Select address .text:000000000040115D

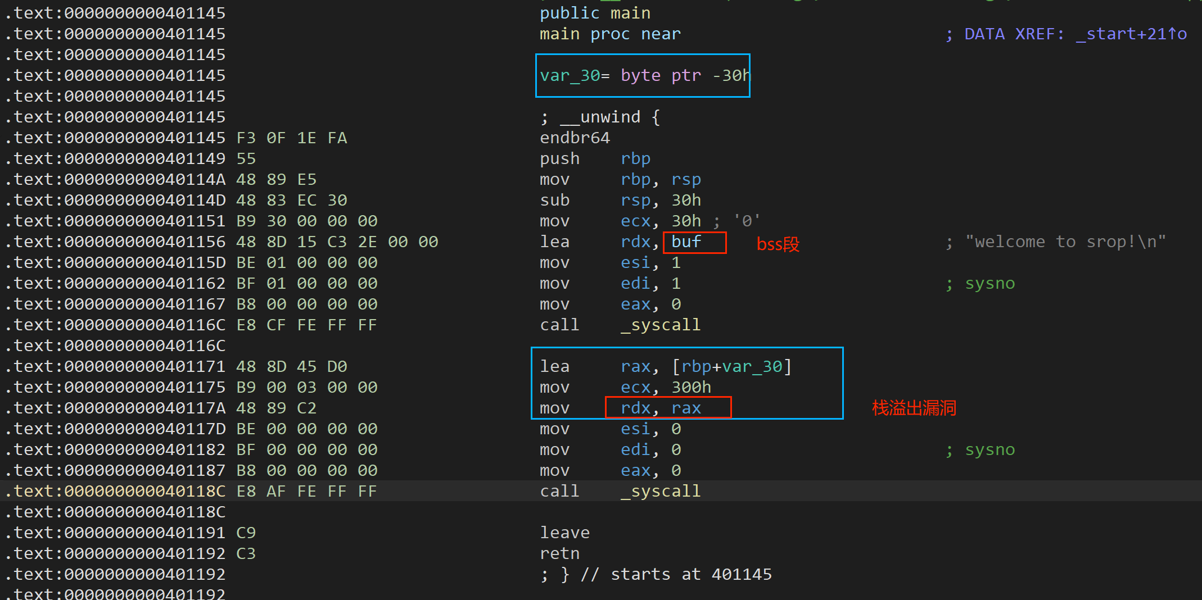coord(115,262)
